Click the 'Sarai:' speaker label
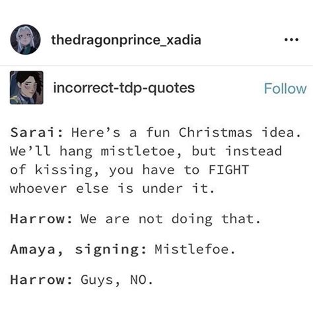The image size is (313, 313). tap(36, 133)
